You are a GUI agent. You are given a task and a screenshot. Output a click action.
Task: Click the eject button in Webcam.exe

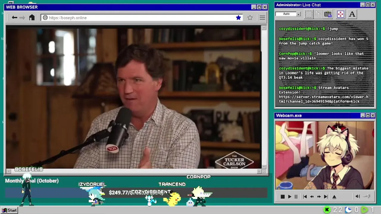point(334,196)
